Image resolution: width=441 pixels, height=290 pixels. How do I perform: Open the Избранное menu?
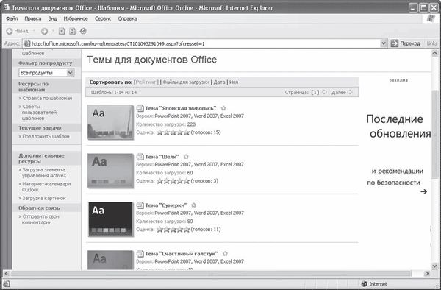point(76,18)
